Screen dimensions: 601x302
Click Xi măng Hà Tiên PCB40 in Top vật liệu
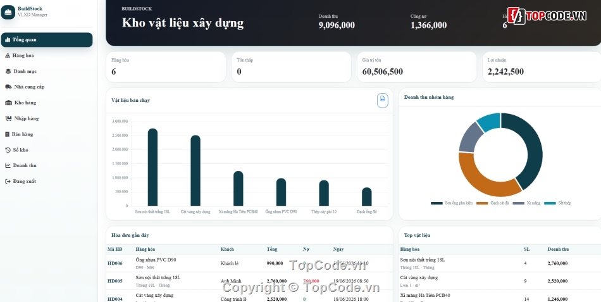(425, 295)
